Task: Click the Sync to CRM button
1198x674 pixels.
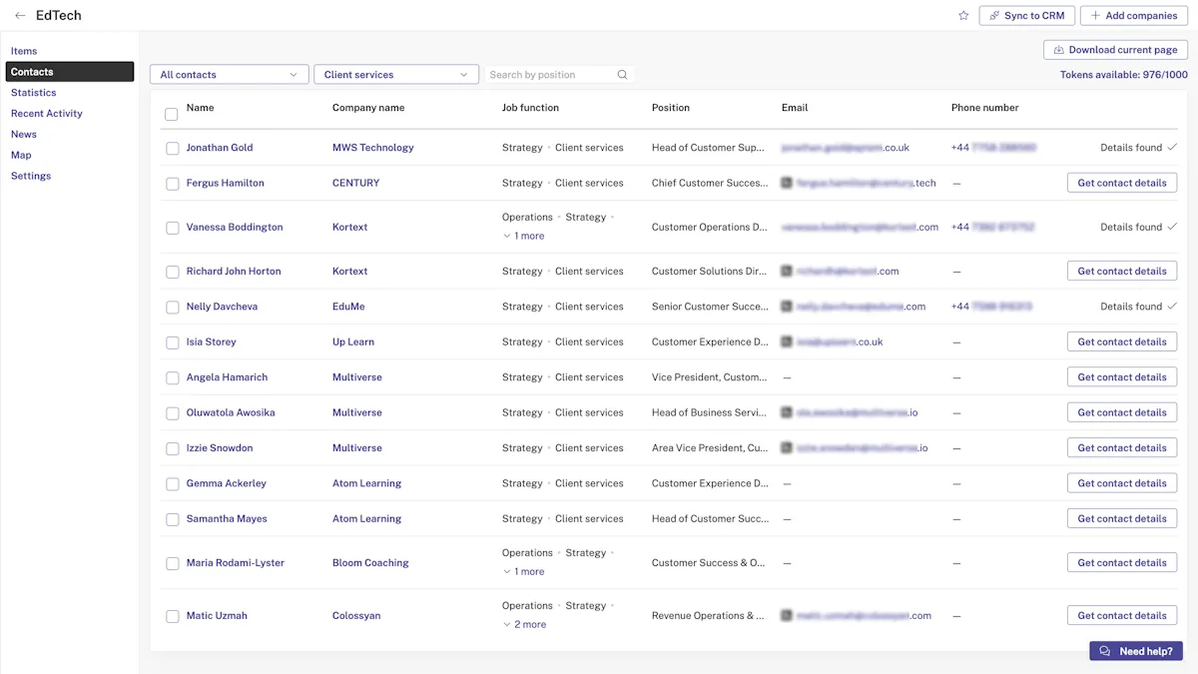Action: coord(1027,16)
